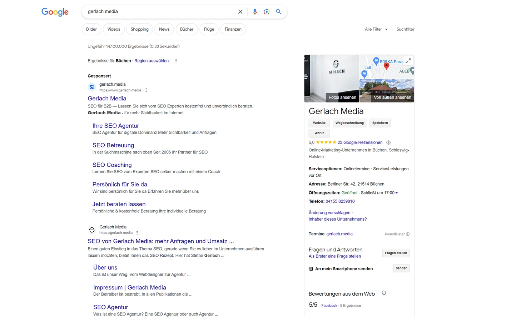Expand the map with arrows icon

click(x=408, y=61)
